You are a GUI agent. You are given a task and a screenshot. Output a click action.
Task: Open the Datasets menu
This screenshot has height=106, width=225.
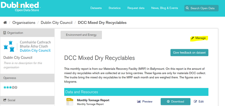(96, 8)
